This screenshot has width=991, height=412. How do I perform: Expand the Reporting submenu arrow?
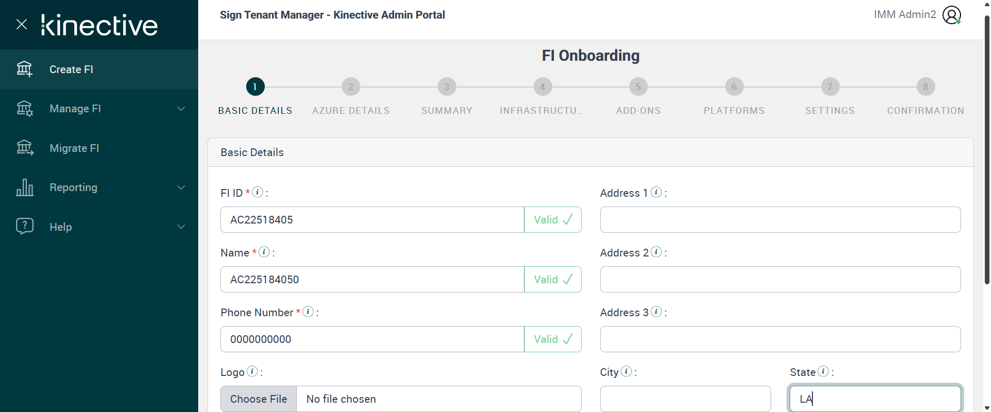pyautogui.click(x=181, y=187)
